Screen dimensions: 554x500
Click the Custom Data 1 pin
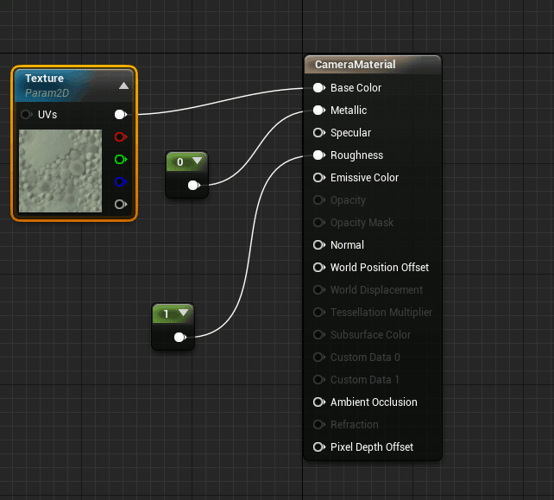pos(319,379)
